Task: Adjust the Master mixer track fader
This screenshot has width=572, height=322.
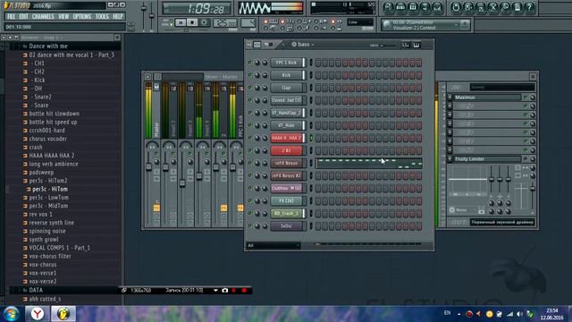Action: pyautogui.click(x=148, y=167)
